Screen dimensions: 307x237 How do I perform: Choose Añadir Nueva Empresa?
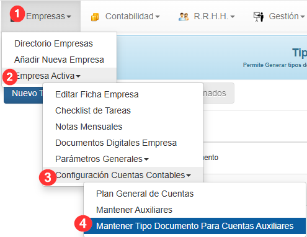coord(59,60)
